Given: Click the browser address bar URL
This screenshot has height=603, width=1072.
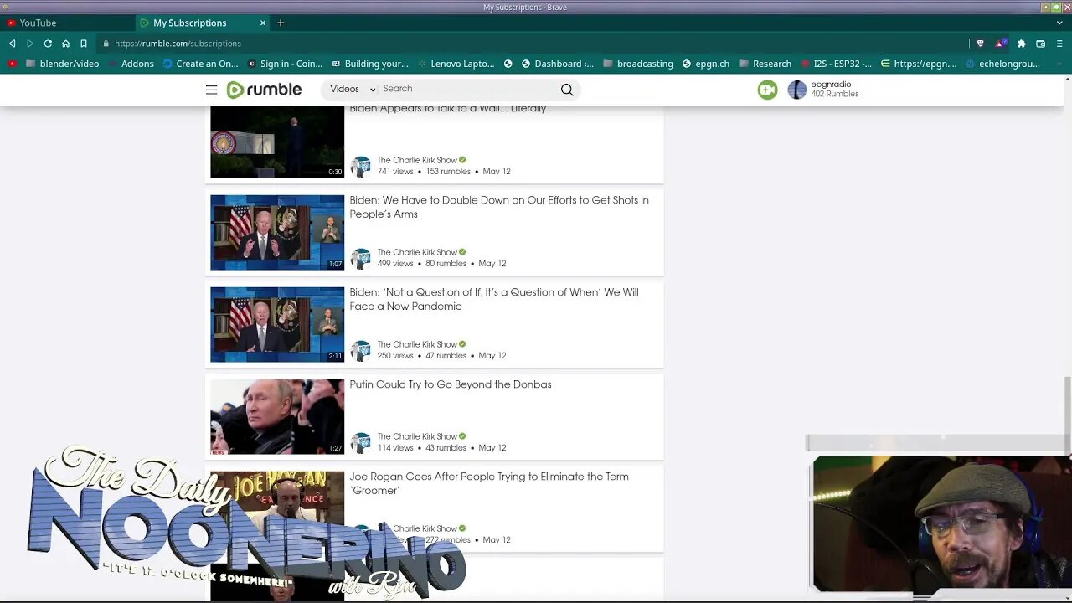Looking at the screenshot, I should [x=178, y=44].
